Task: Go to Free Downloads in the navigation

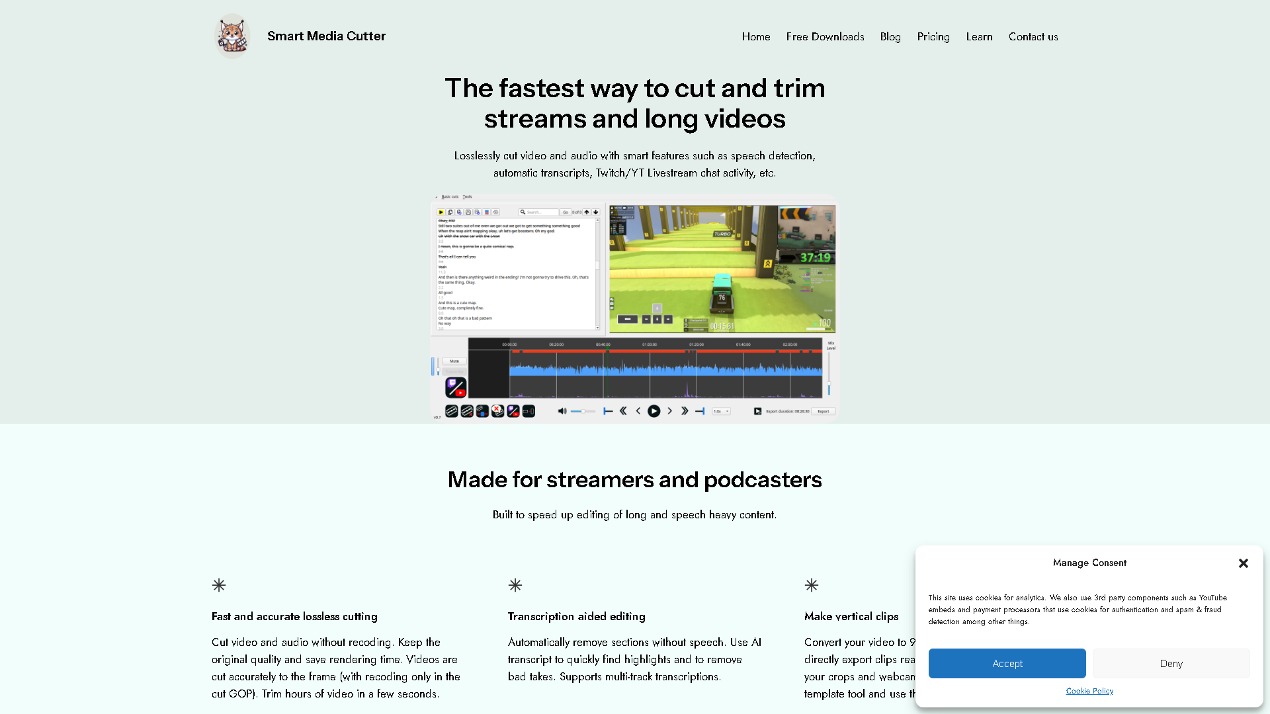Action: pos(825,36)
